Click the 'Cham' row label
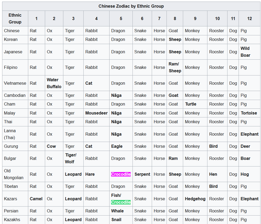 (x=10, y=104)
